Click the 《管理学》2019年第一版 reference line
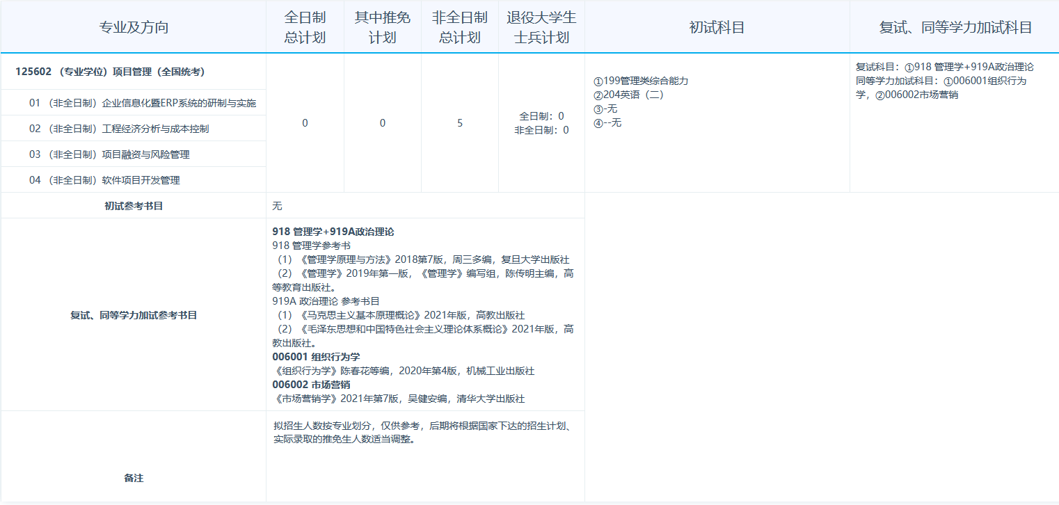 pyautogui.click(x=423, y=280)
